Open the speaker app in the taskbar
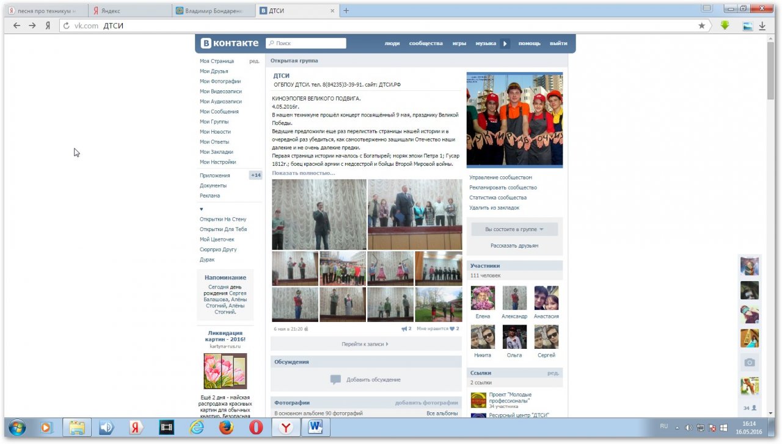Image resolution: width=782 pixels, height=444 pixels. click(106, 428)
